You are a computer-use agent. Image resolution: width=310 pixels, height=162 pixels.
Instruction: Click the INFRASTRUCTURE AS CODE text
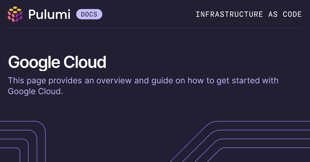click(x=249, y=14)
